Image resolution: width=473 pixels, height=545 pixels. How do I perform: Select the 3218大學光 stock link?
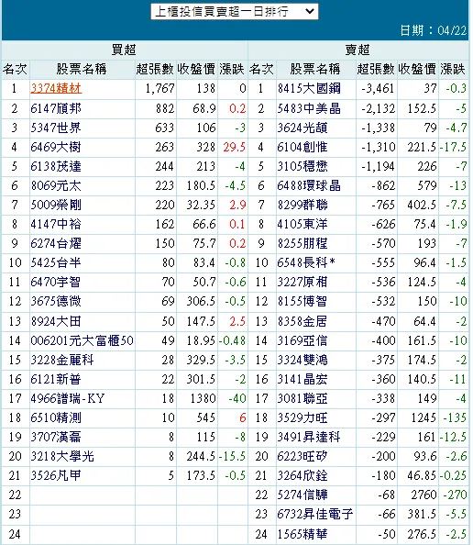pos(62,456)
